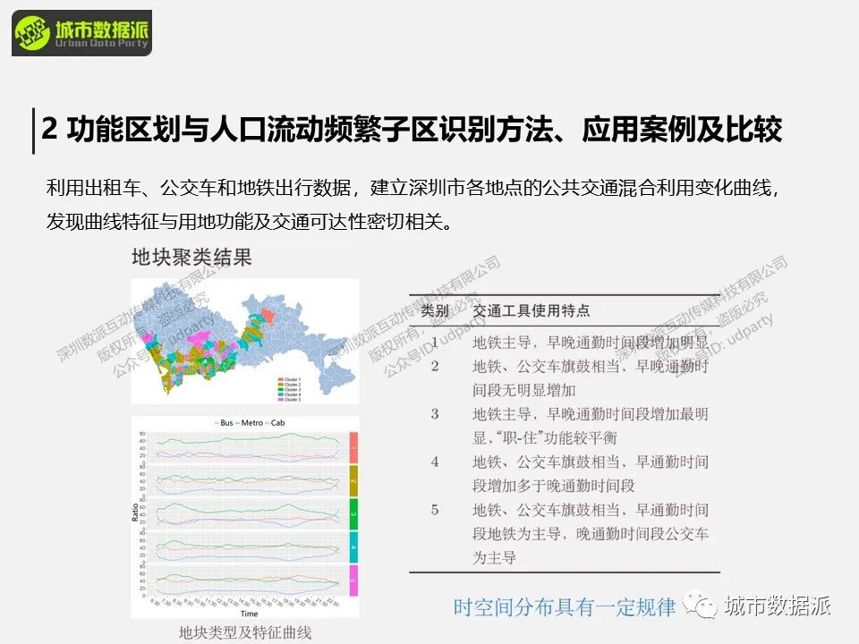859x644 pixels.
Task: Select row 1 text 地铁主导,早晚通勤时间段增加明显
Action: (591, 343)
